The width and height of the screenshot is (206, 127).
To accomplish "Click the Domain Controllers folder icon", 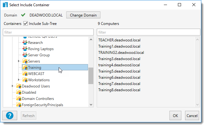I will point(19,99).
